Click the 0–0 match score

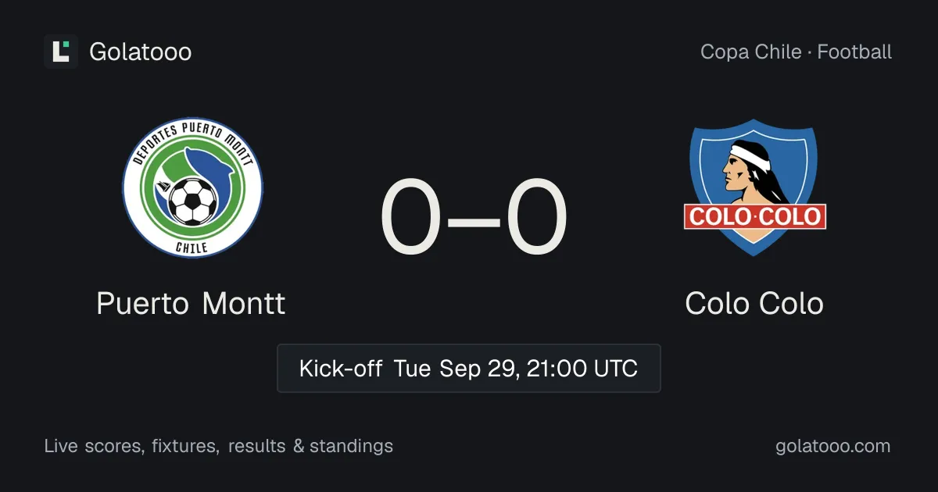click(x=474, y=218)
